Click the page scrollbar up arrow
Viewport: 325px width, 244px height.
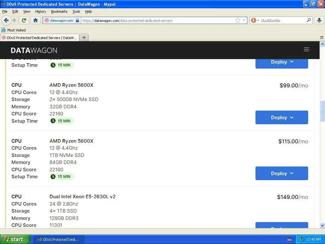point(322,44)
